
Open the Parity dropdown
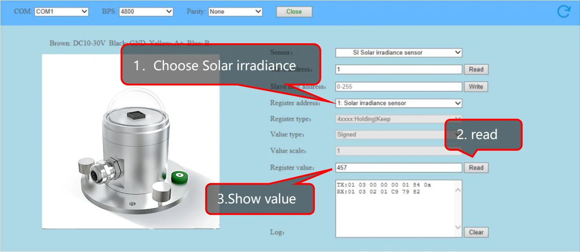pos(235,12)
